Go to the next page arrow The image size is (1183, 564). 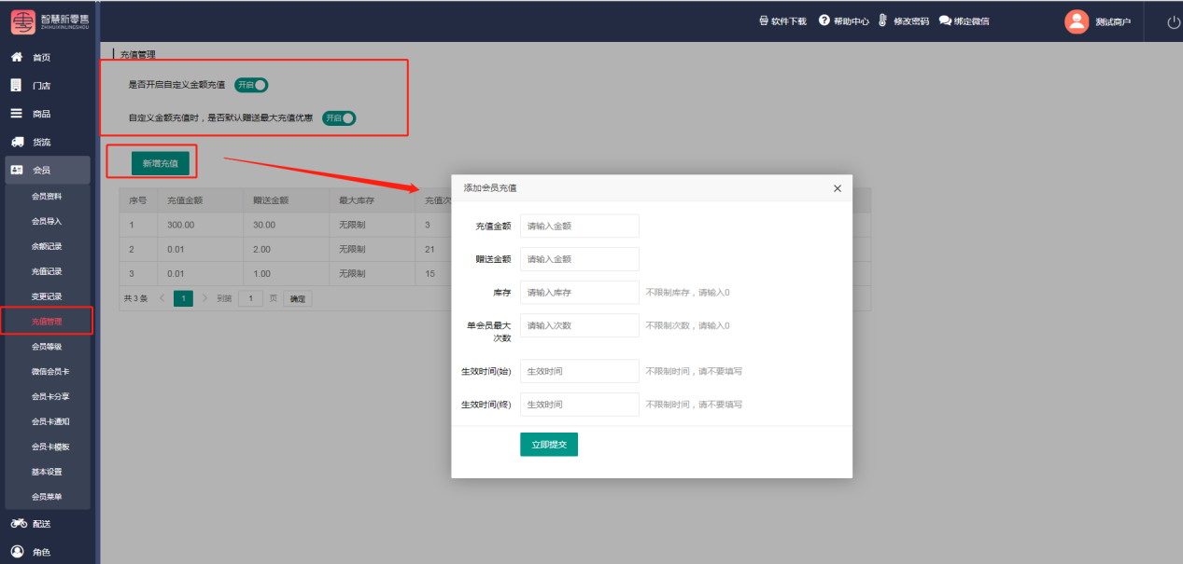205,299
